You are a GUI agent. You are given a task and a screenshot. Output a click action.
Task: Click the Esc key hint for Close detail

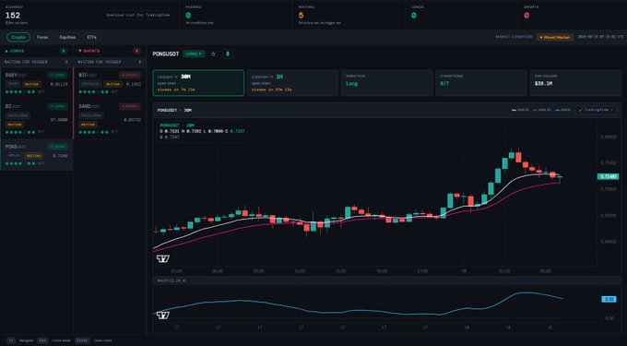42,340
